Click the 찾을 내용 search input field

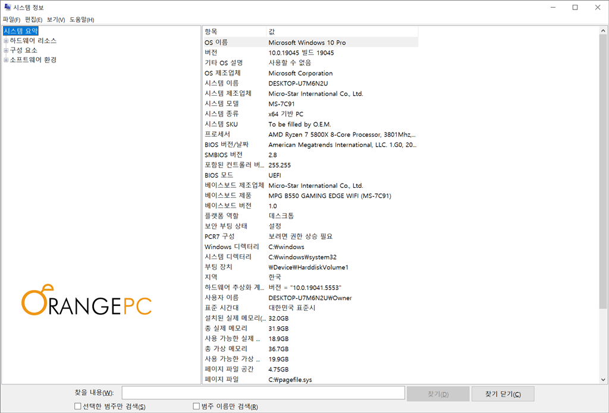click(x=263, y=393)
